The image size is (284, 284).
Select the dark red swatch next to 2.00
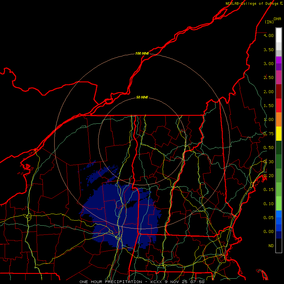coord(279,92)
